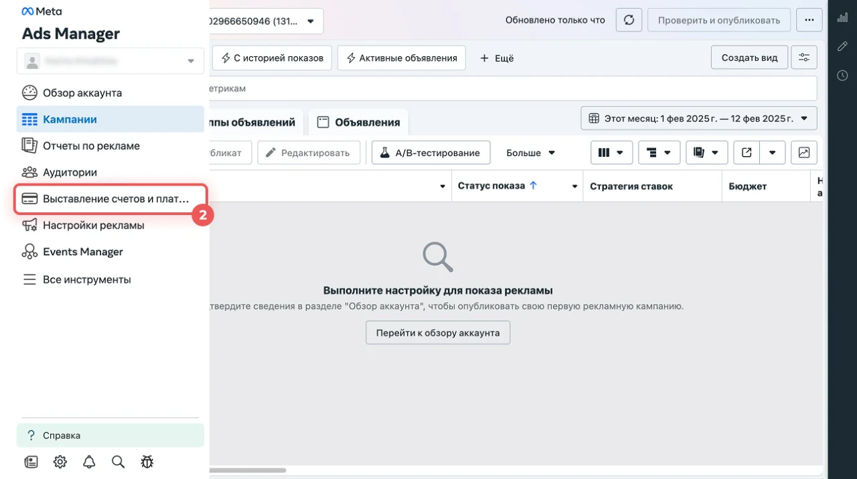Open the settings gear icon in sidebar footer
857x479 pixels.
pos(60,462)
